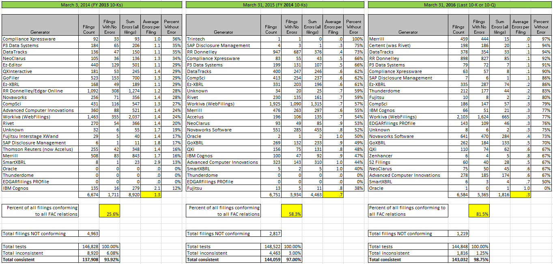The width and height of the screenshot is (553, 264).
Task: Select the 1,315 sum errors cell
Action: click(312, 104)
